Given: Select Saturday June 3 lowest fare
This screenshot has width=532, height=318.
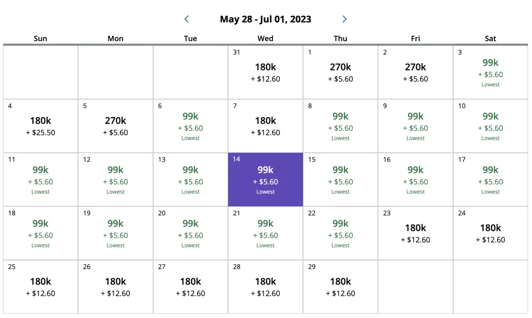Looking at the screenshot, I should (490, 72).
